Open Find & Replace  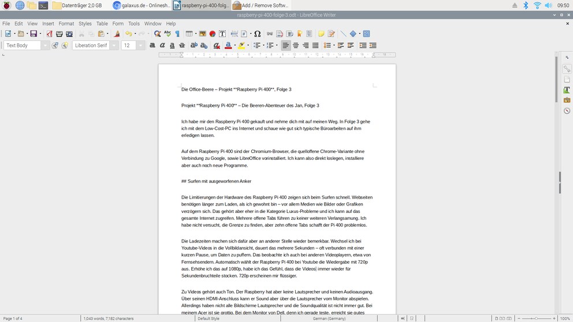(158, 33)
